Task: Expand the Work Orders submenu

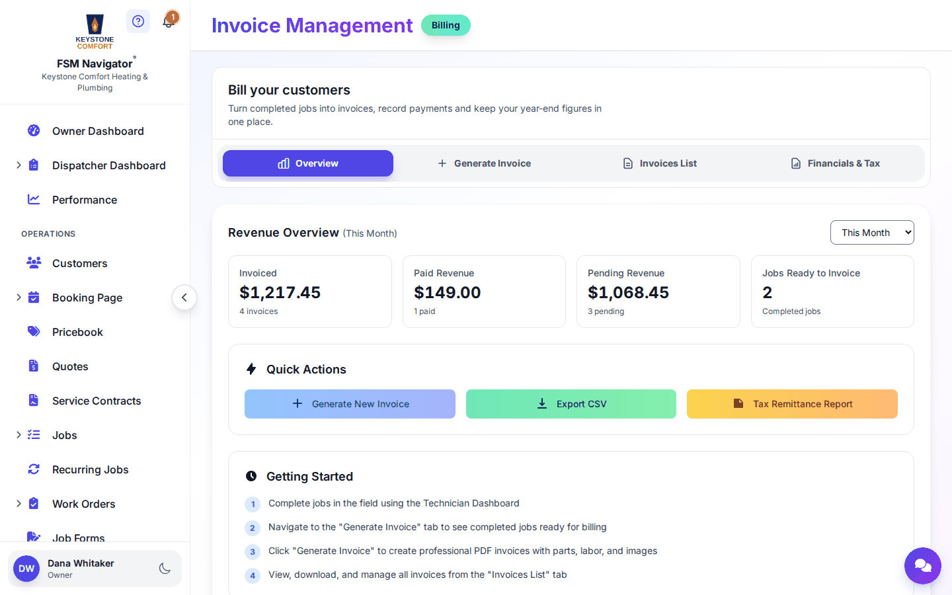Action: (19, 504)
